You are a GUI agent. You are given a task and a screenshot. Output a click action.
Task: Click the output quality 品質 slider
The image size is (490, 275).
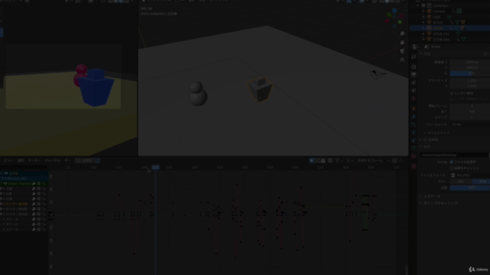pos(469,188)
